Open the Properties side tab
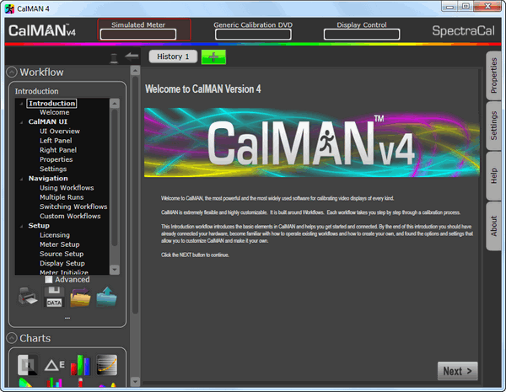This screenshot has width=506, height=392. tap(494, 75)
